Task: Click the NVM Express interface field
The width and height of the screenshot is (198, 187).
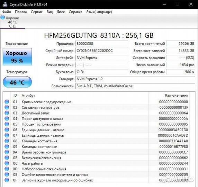Action: coord(102,58)
